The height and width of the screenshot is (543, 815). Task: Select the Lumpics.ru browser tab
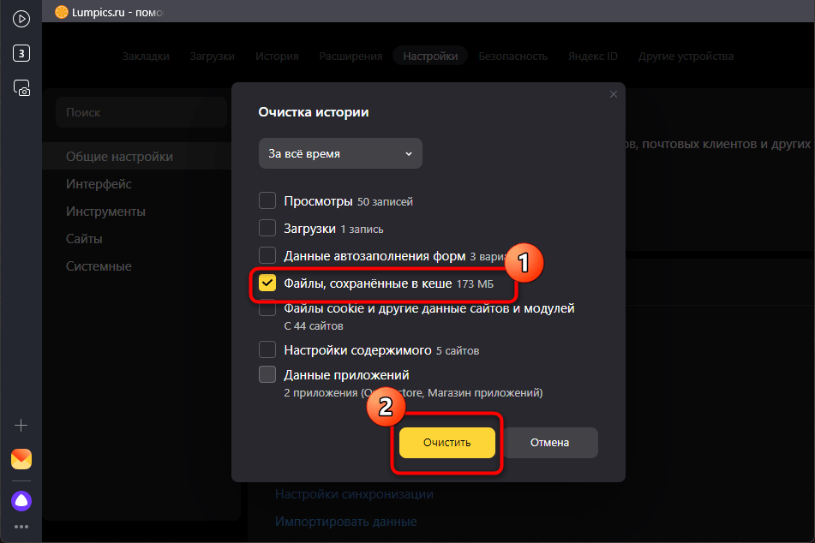pyautogui.click(x=111, y=12)
